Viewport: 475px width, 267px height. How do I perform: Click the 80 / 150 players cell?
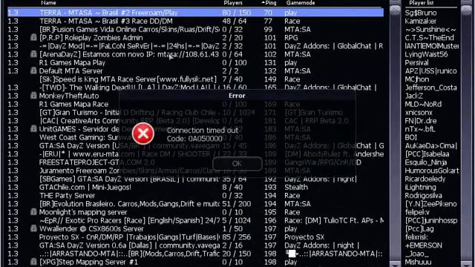(237, 13)
